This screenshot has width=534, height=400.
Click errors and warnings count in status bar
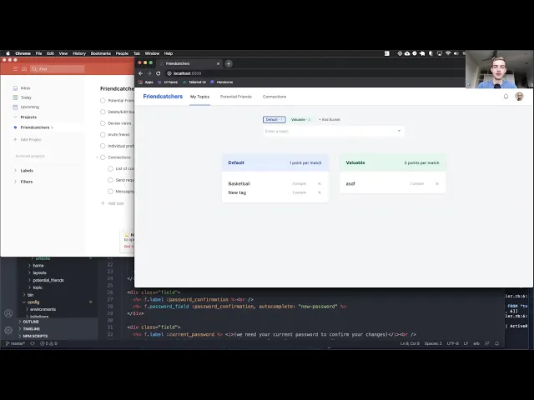[48, 343]
